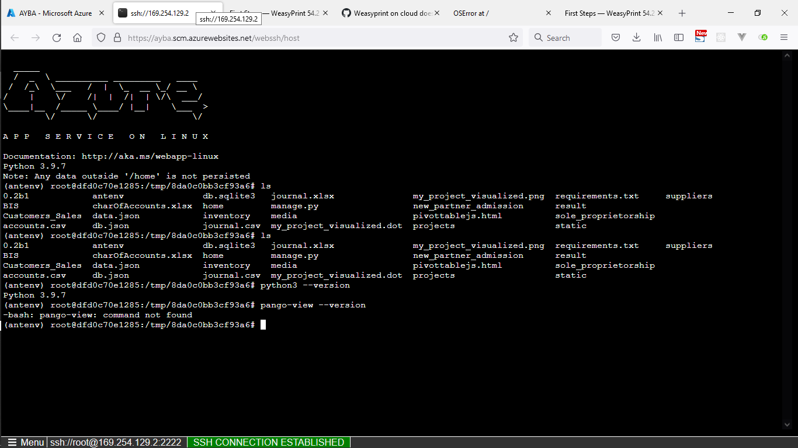The width and height of the screenshot is (798, 448).
Task: Toggle JavaScript with the JS switch extension
Action: (763, 37)
